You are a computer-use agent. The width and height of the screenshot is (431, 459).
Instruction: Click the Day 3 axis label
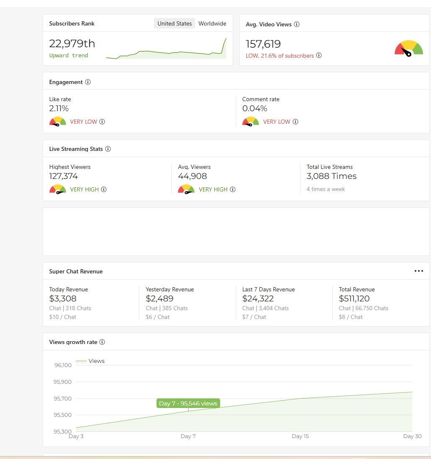pos(76,436)
